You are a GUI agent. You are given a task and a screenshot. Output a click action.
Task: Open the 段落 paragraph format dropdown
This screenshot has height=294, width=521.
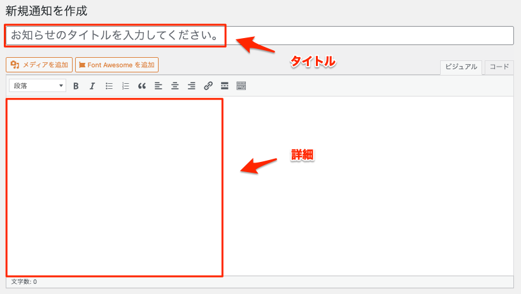(38, 86)
